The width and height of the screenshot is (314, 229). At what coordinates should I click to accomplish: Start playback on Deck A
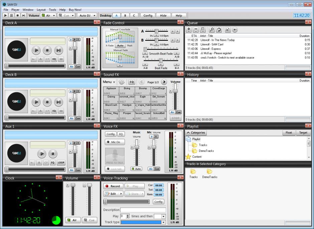[x=36, y=50]
